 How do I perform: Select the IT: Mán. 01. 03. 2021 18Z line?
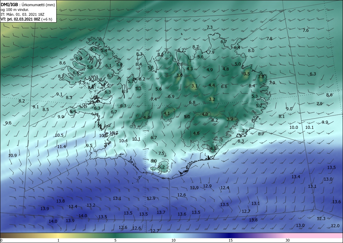[23, 14]
